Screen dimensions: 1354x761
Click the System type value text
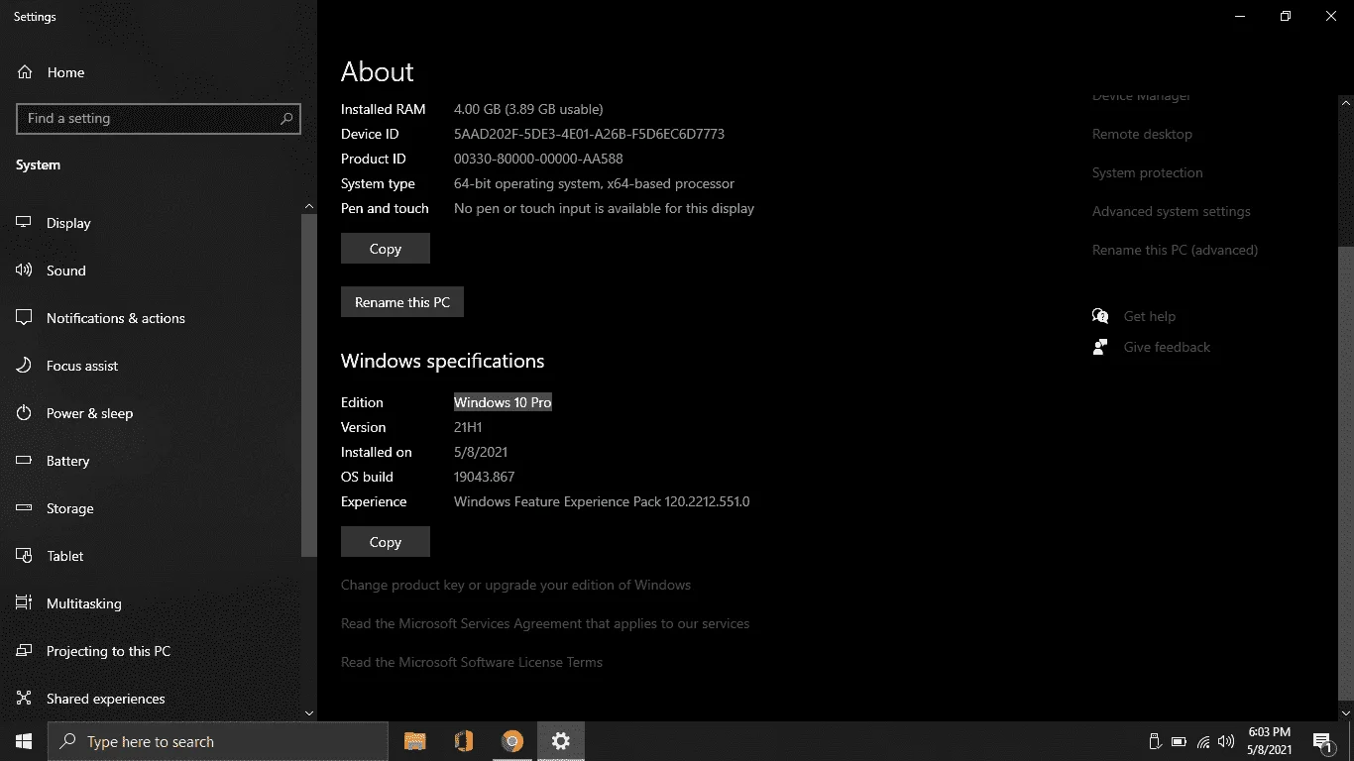pos(594,183)
